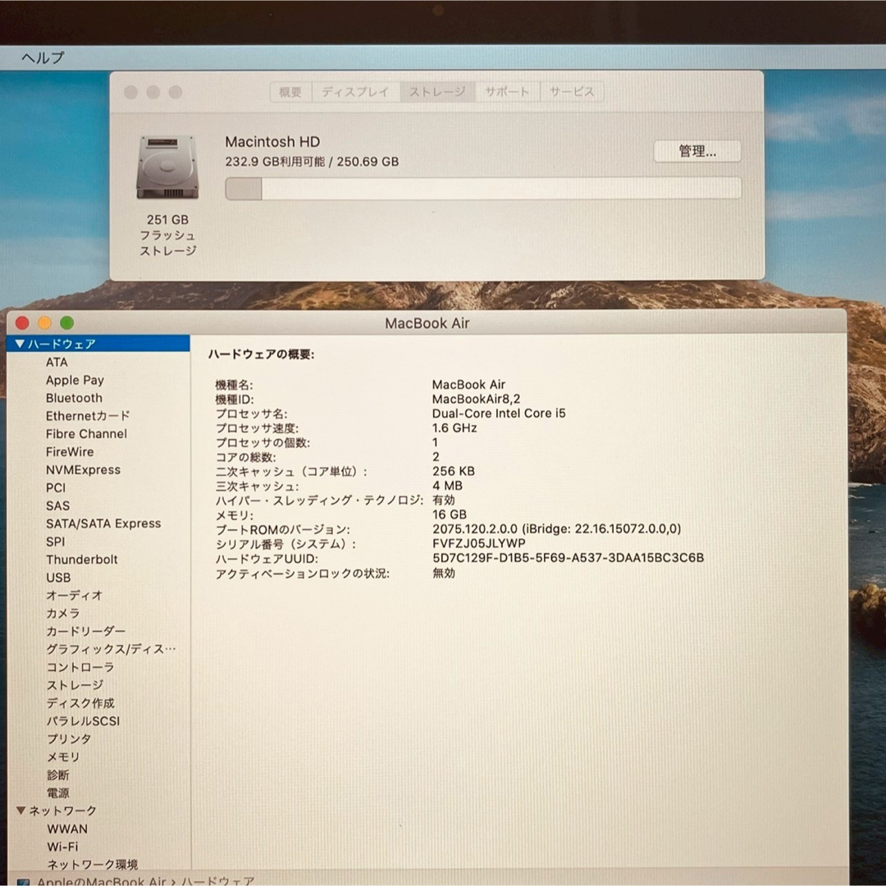This screenshot has width=886, height=886.
Task: Close the MacBook Air window with red button
Action: coord(22,323)
